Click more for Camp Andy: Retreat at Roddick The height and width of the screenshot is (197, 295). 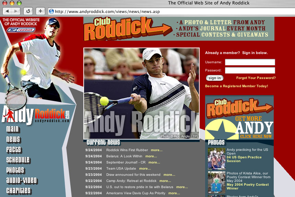(165, 181)
